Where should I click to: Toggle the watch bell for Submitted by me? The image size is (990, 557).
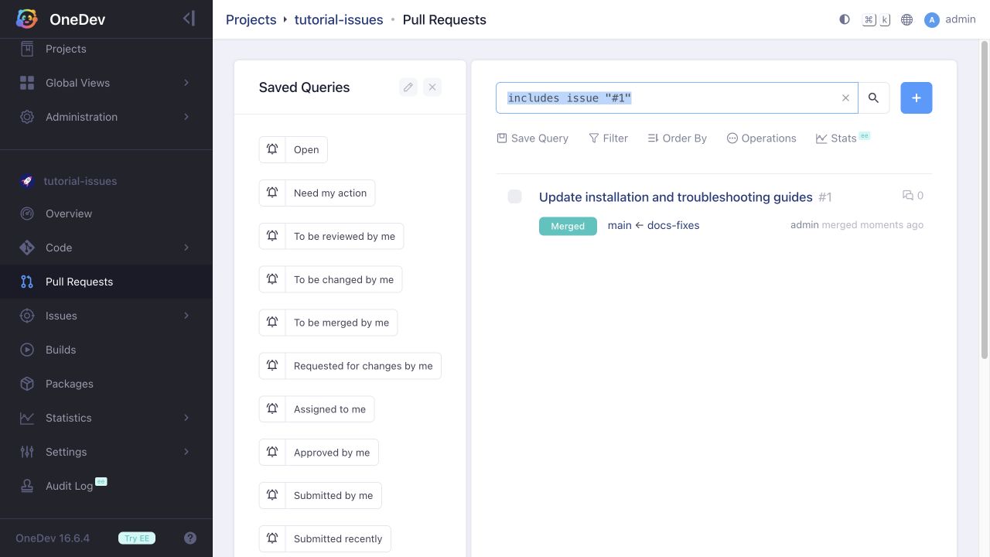tap(272, 496)
